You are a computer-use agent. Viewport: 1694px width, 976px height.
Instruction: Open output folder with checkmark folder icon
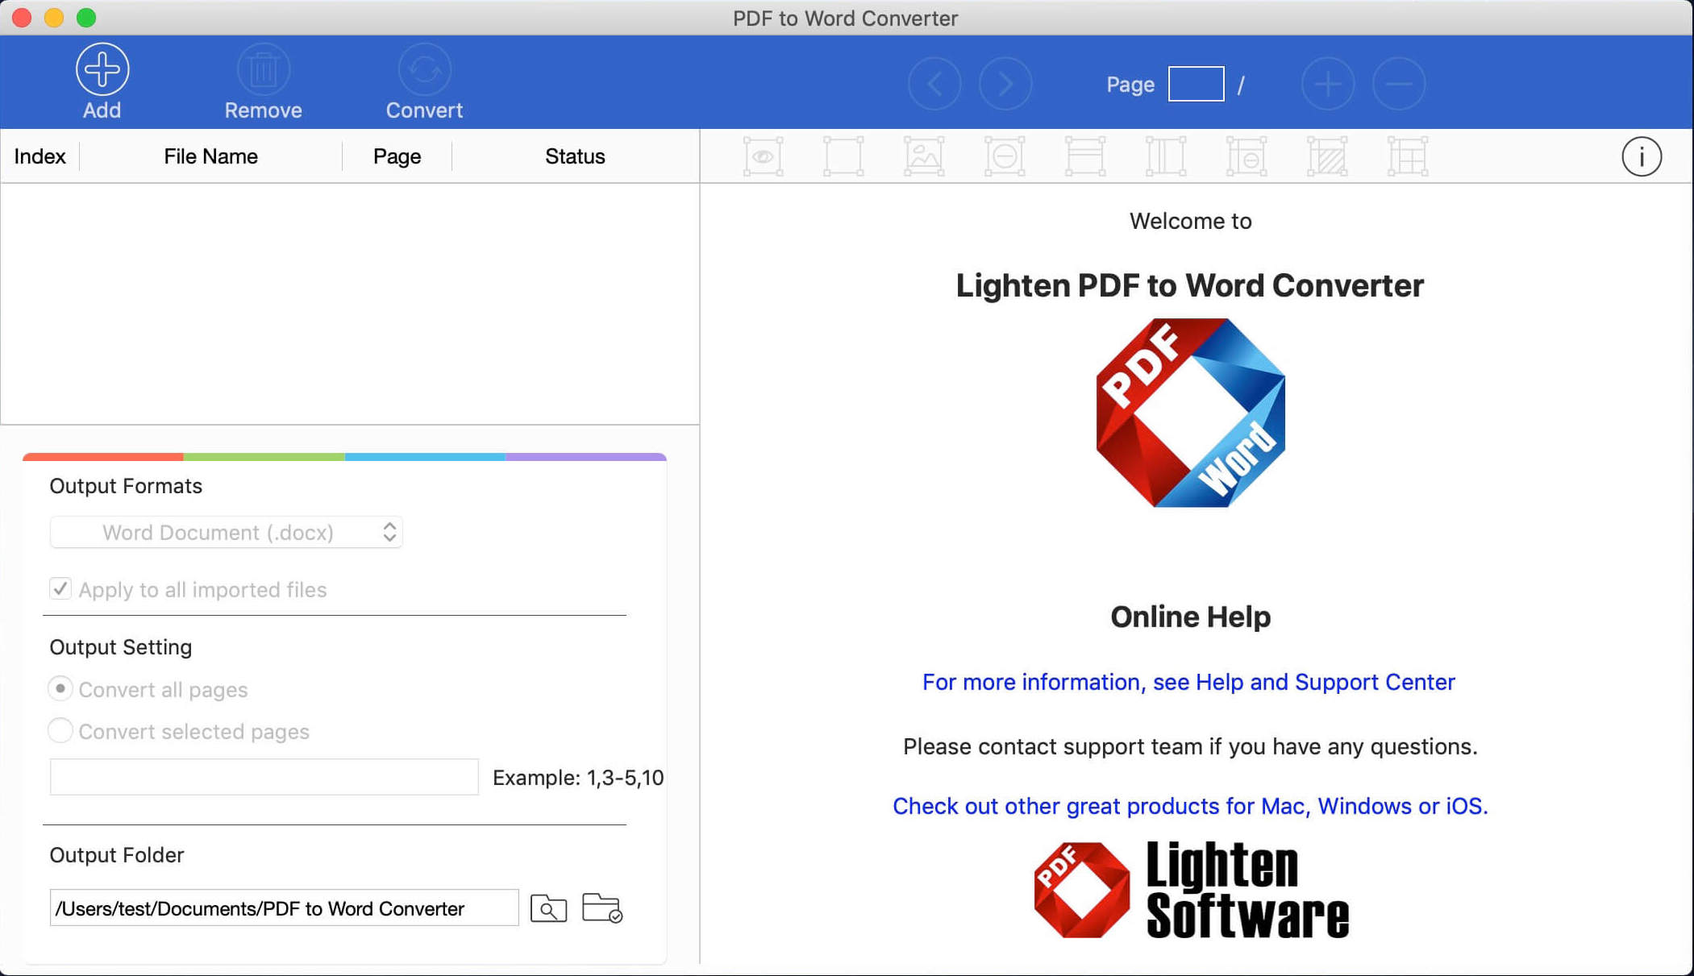(602, 908)
